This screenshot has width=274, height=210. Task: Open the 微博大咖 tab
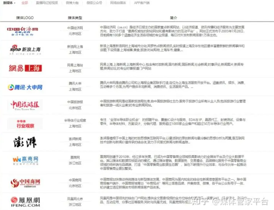point(72,3)
